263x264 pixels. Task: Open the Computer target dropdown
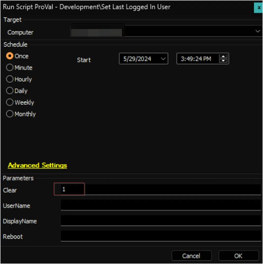[257, 31]
